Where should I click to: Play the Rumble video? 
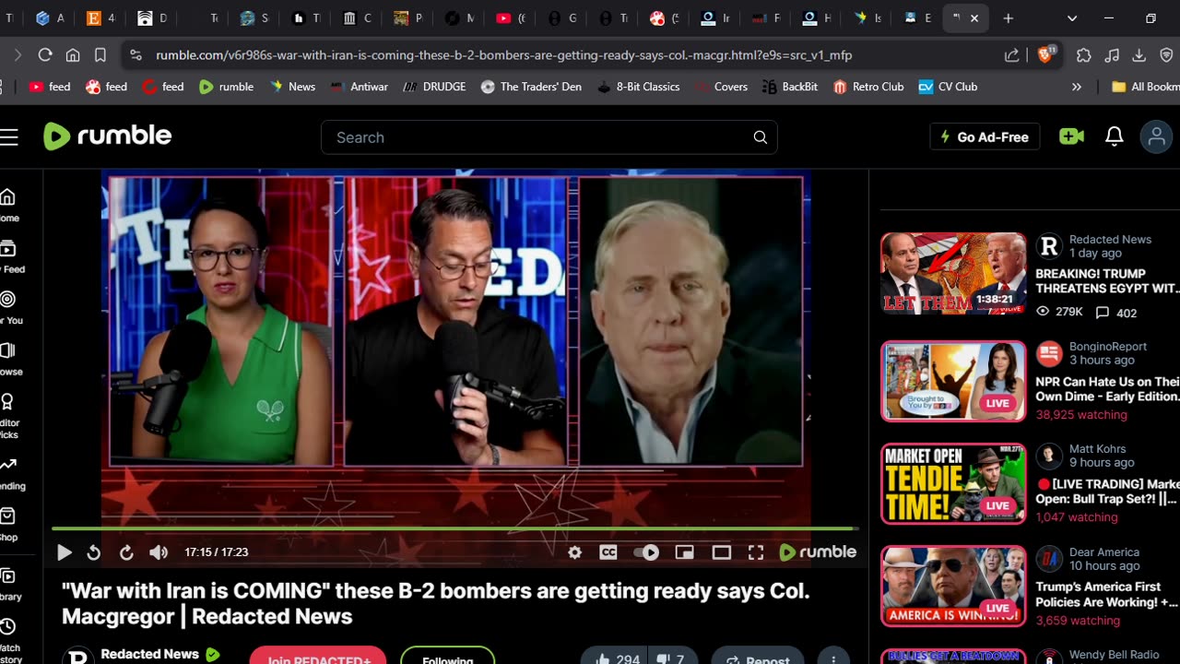[x=65, y=552]
